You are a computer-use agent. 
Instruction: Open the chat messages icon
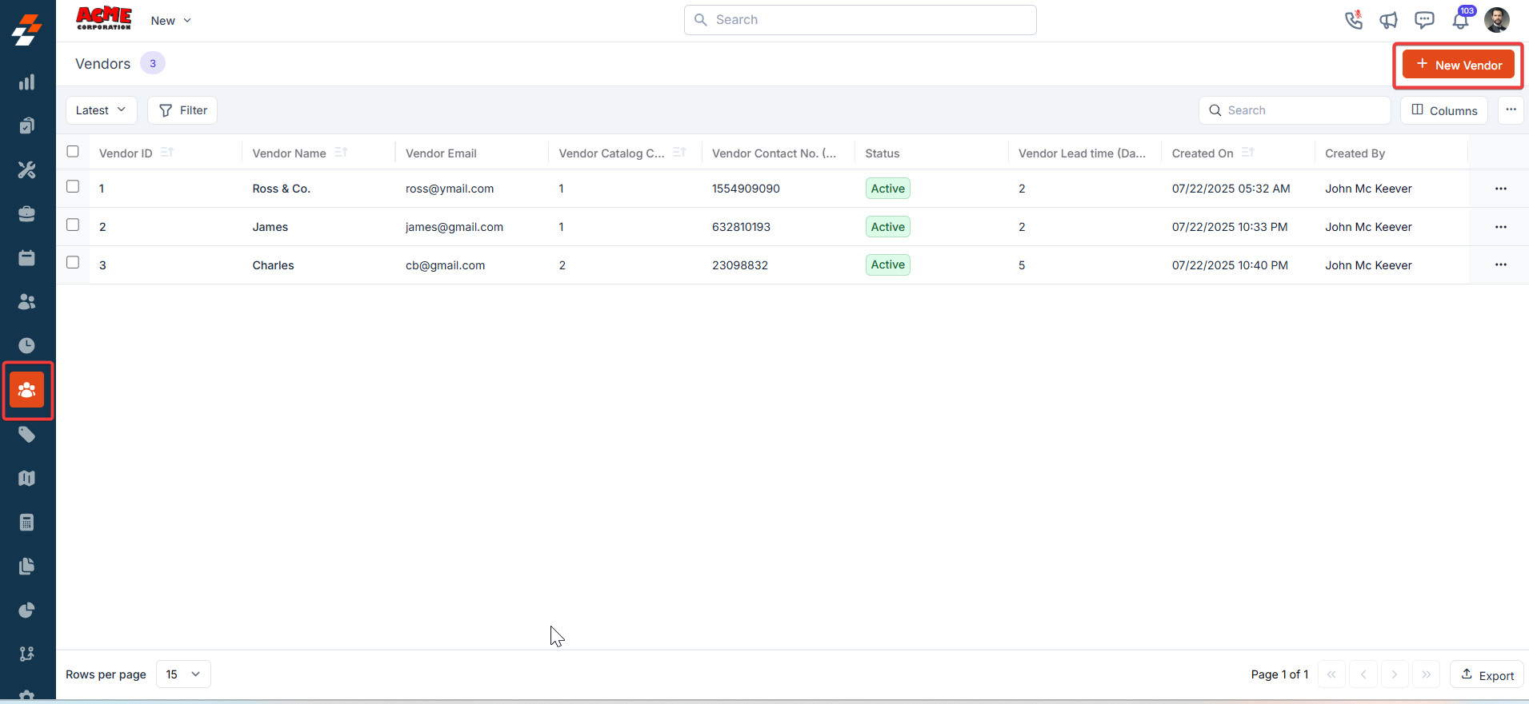(1424, 20)
